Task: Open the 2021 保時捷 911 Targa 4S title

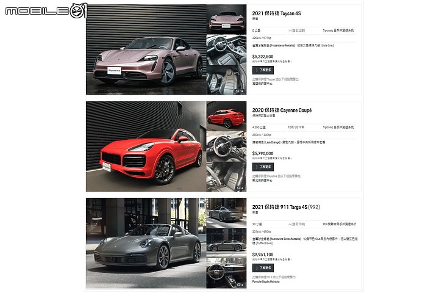Action: click(x=286, y=207)
